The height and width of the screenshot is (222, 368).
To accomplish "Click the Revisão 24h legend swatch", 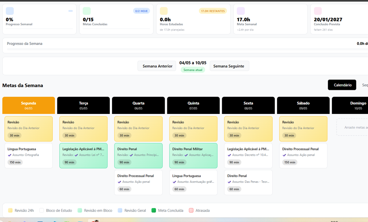I will point(10,210).
